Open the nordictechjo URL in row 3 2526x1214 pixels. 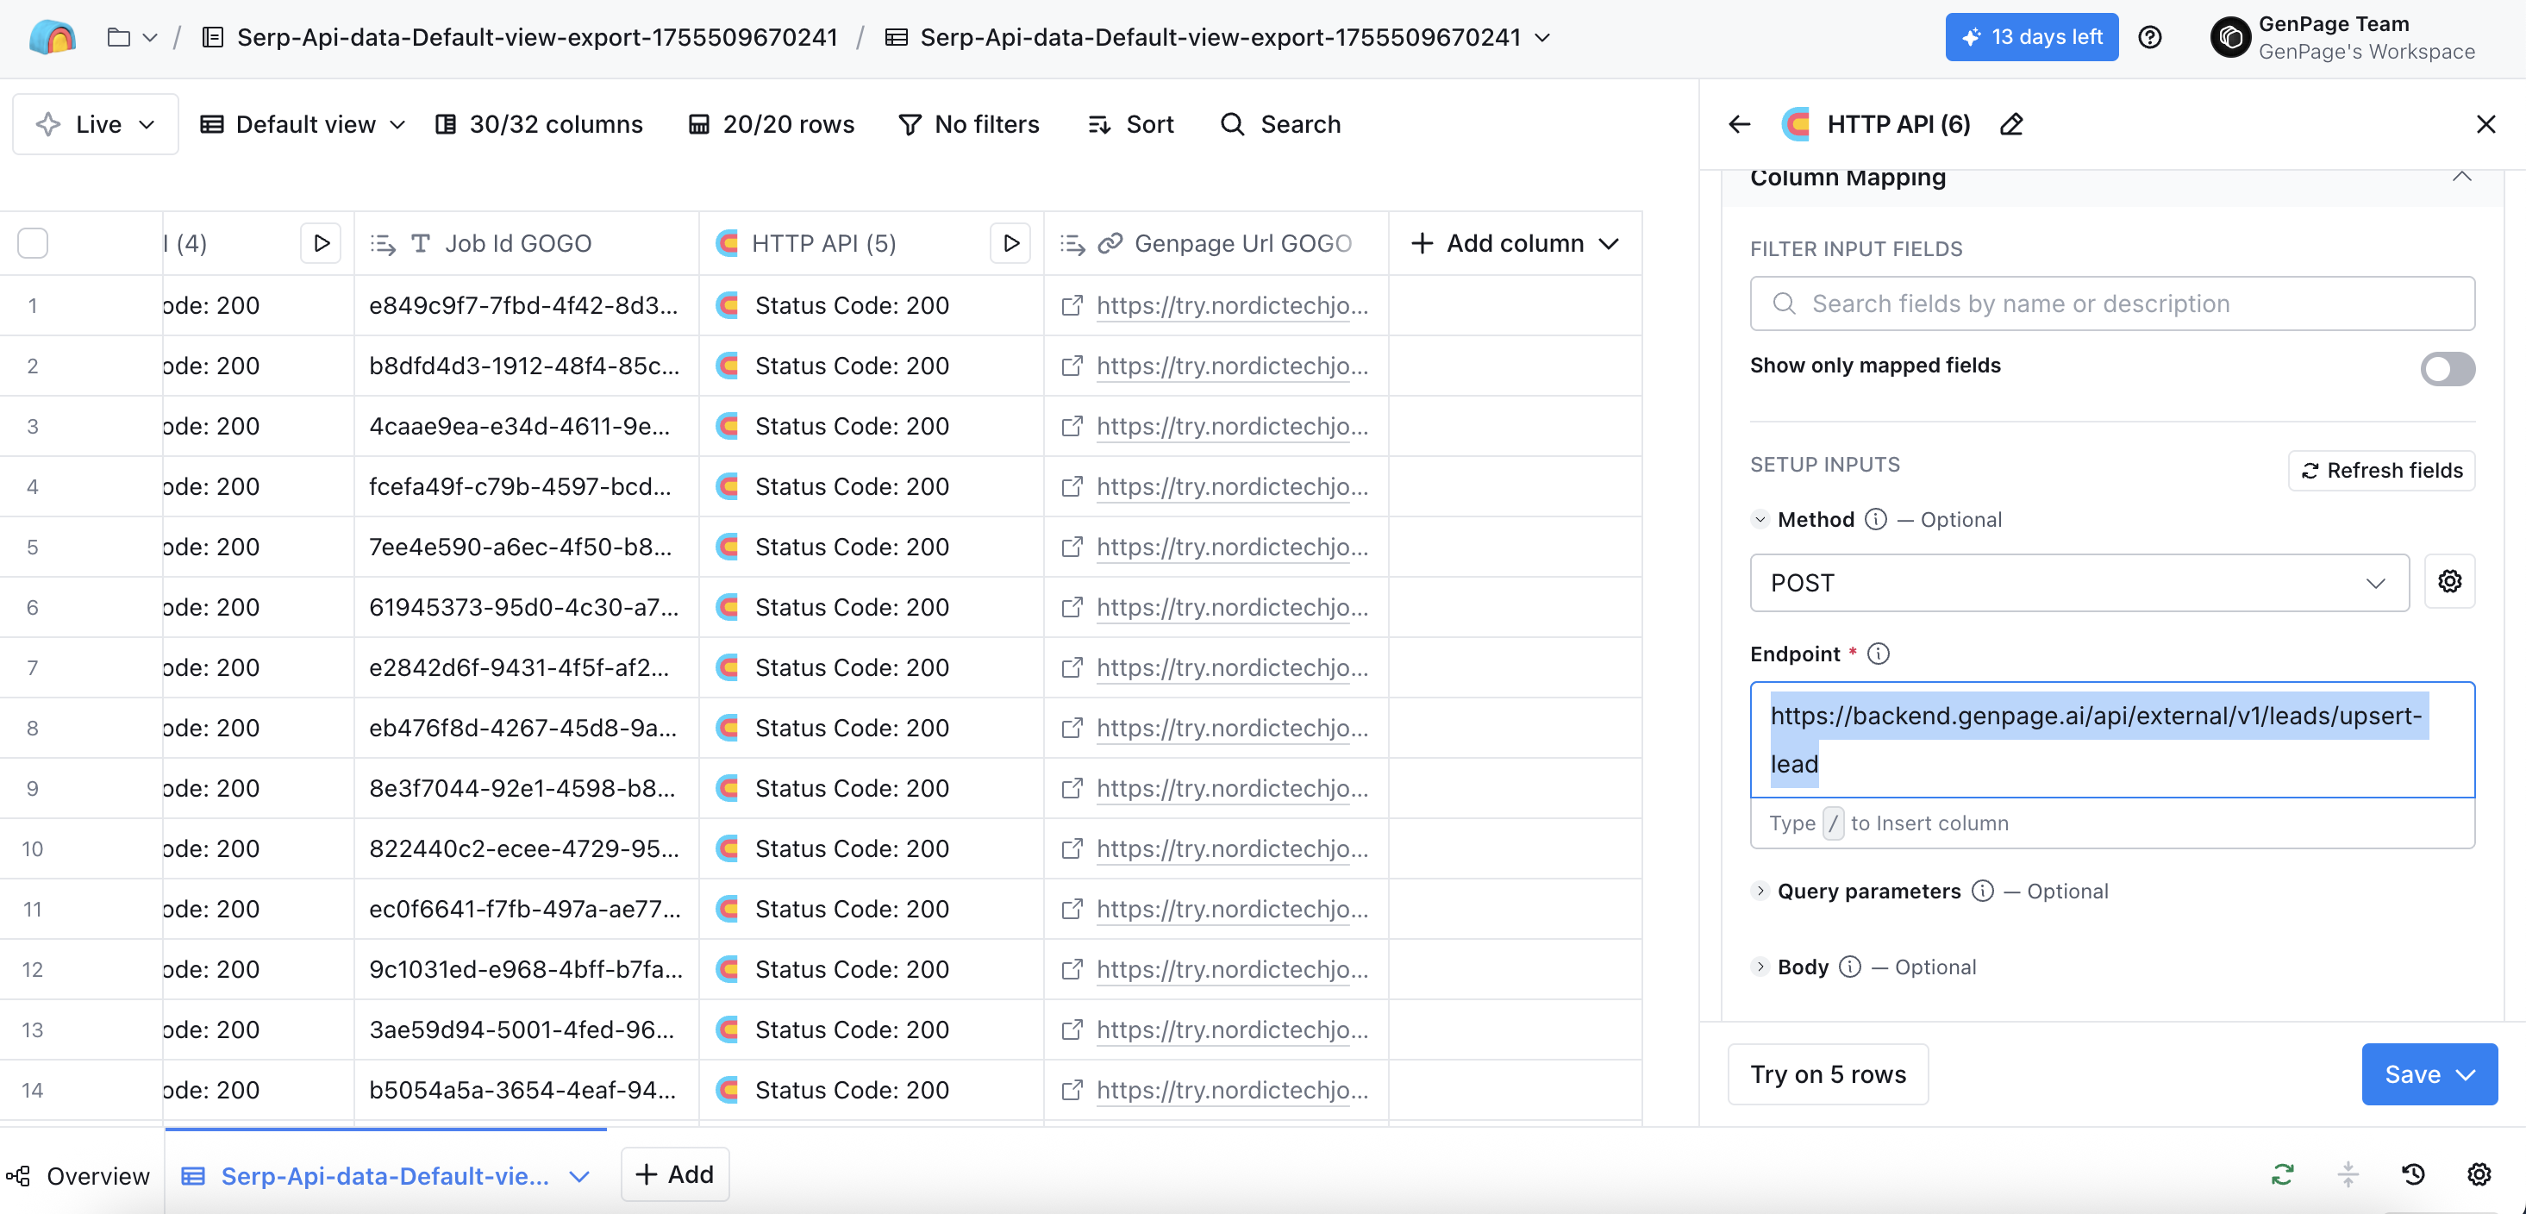[x=1232, y=426]
